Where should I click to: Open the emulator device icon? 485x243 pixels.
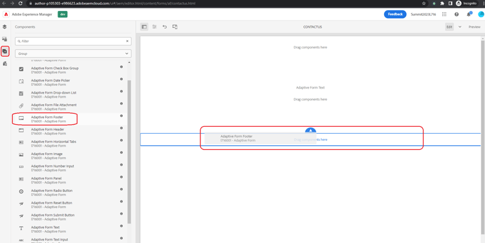tap(175, 27)
